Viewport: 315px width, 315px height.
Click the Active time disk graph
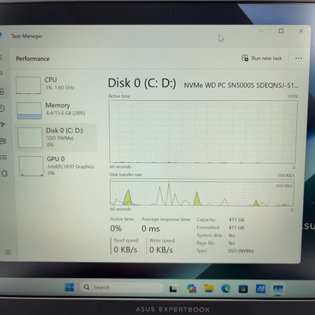(203, 132)
